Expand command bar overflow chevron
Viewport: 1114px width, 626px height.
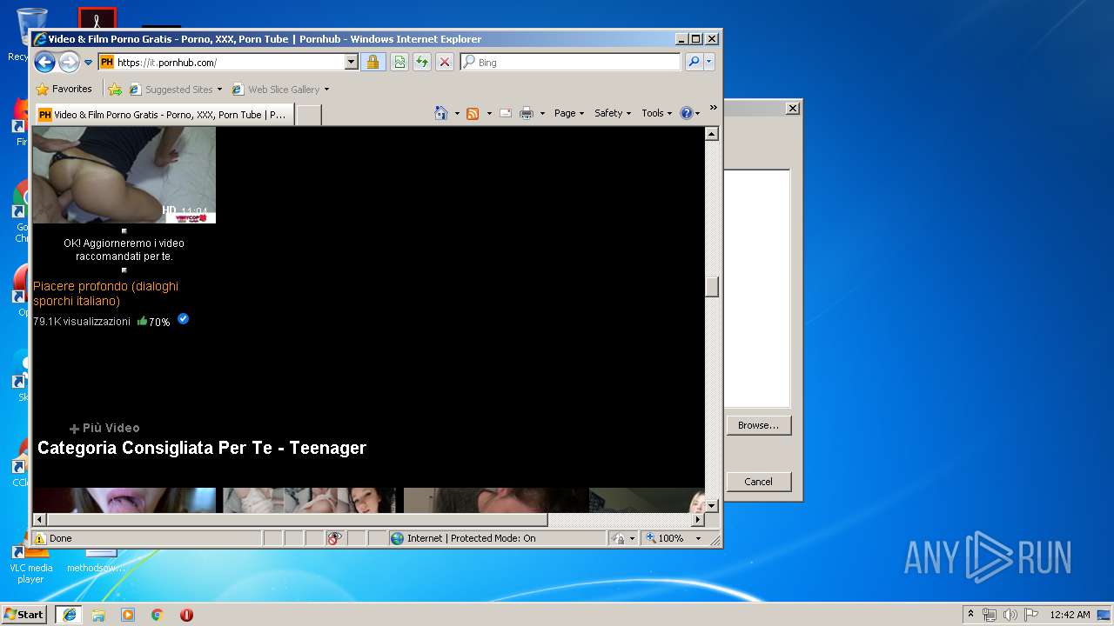(714, 108)
